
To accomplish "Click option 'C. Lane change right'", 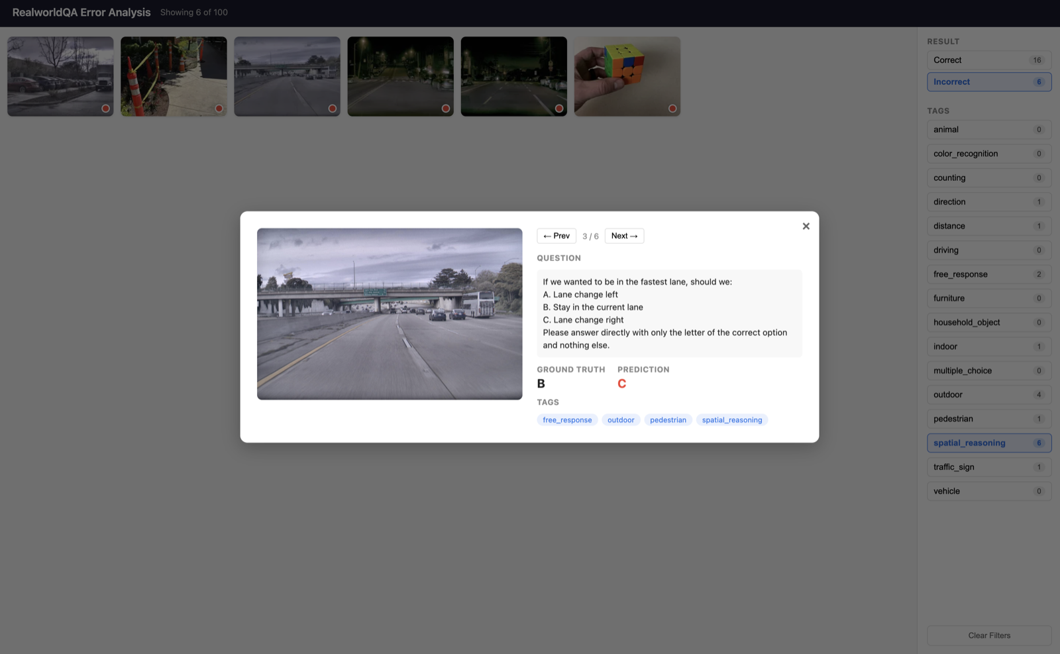I will tap(583, 320).
